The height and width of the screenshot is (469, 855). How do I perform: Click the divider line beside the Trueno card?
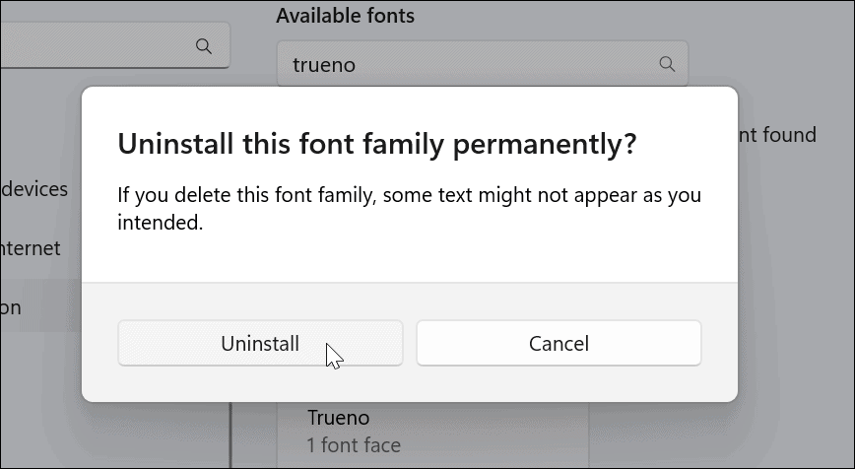pyautogui.click(x=230, y=434)
